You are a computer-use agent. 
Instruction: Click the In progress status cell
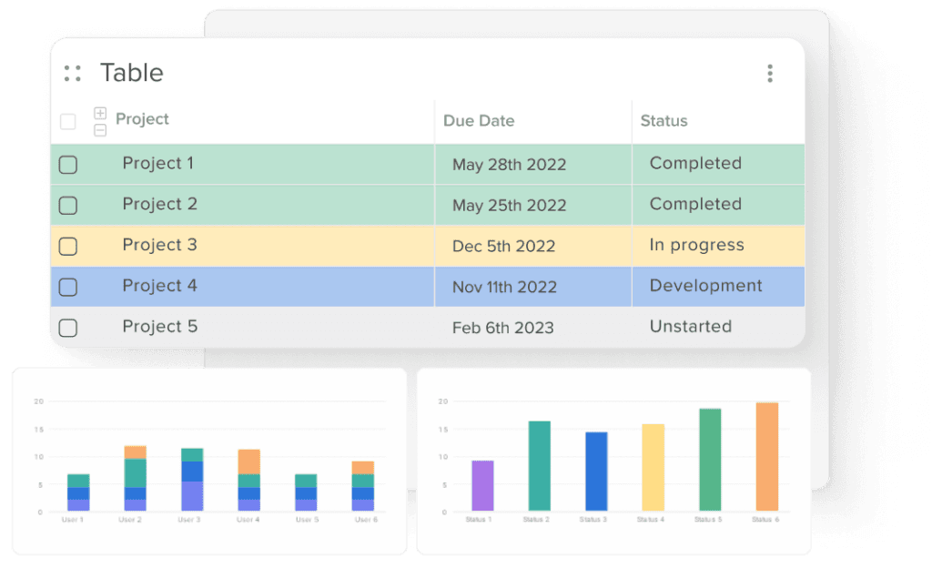(719, 246)
